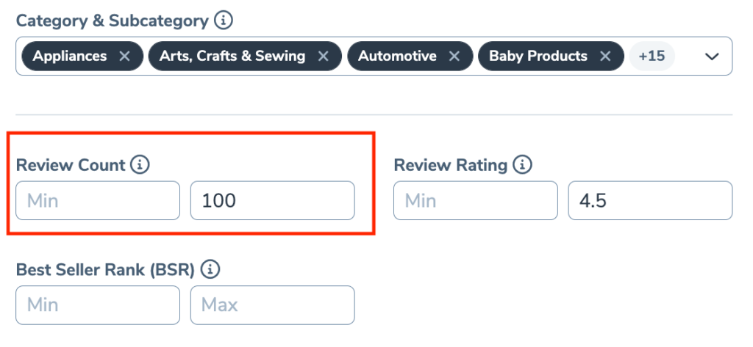753x347 pixels.
Task: Show the +15 more categories
Action: (x=652, y=56)
